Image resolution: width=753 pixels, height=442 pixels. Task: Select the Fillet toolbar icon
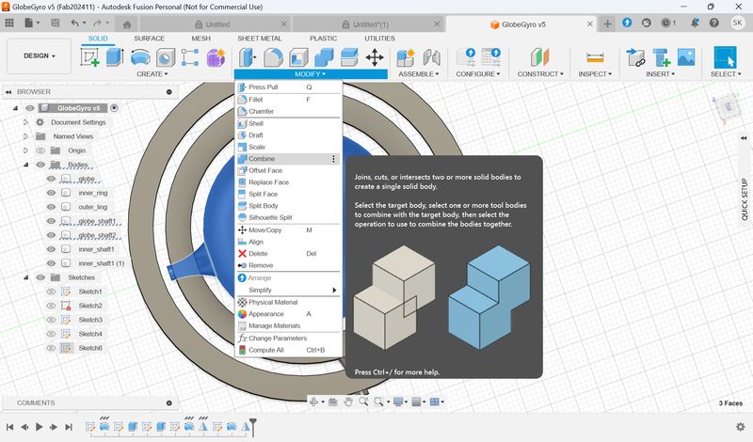coord(273,57)
